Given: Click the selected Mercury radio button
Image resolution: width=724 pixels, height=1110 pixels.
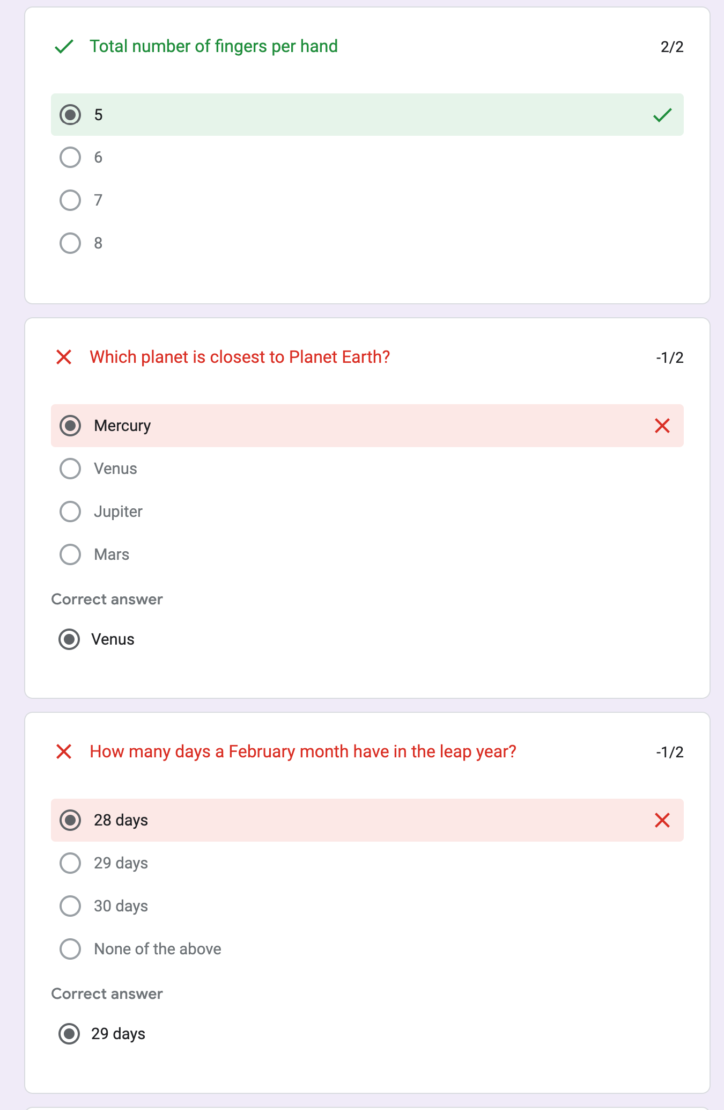Looking at the screenshot, I should coord(70,426).
